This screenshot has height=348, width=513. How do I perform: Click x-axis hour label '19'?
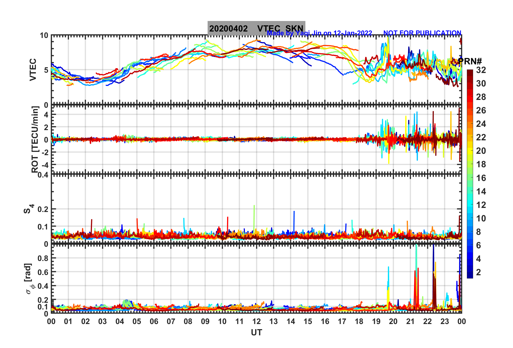pos(376,322)
